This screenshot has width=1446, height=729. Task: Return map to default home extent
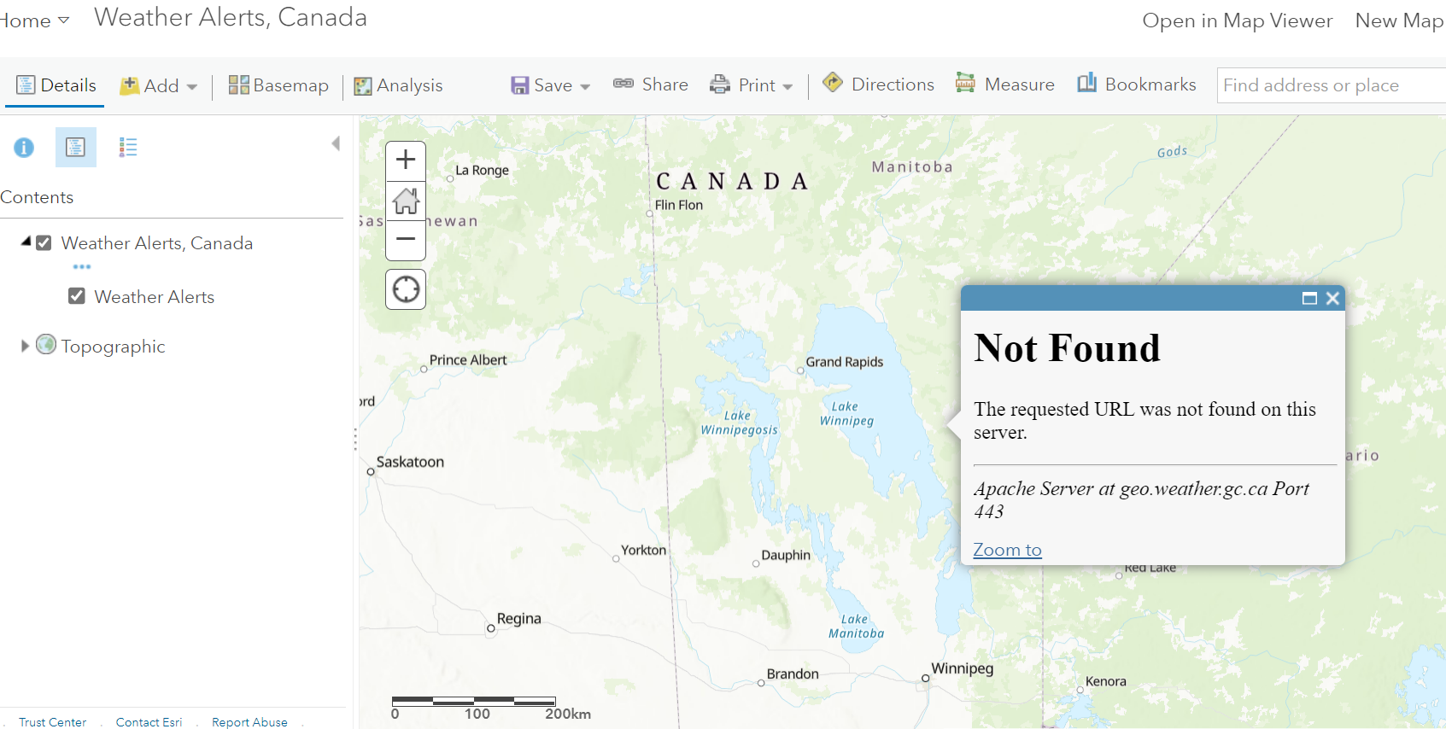point(406,201)
